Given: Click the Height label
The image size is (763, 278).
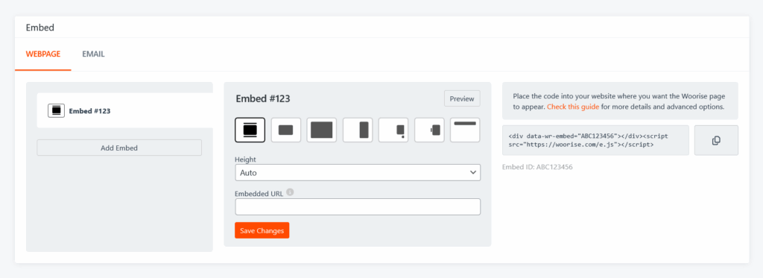Looking at the screenshot, I should (245, 159).
